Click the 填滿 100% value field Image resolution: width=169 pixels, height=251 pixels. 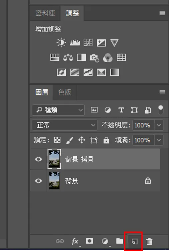tap(143, 140)
